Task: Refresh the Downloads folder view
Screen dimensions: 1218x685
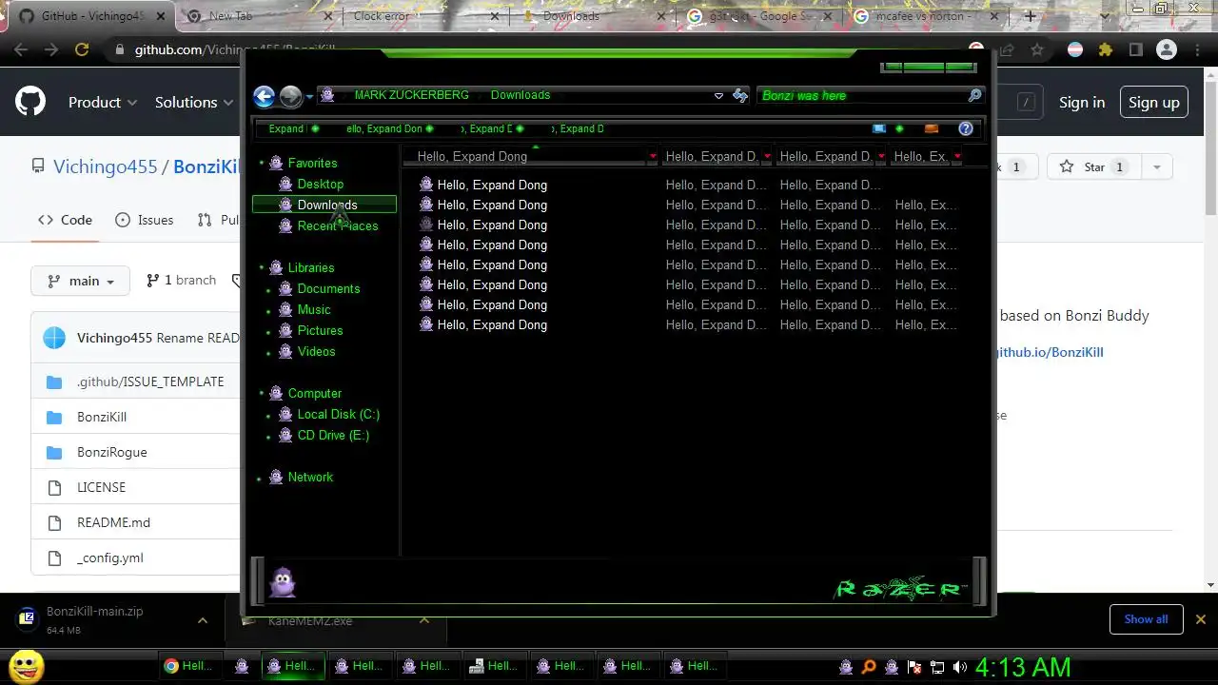Action: coord(740,95)
